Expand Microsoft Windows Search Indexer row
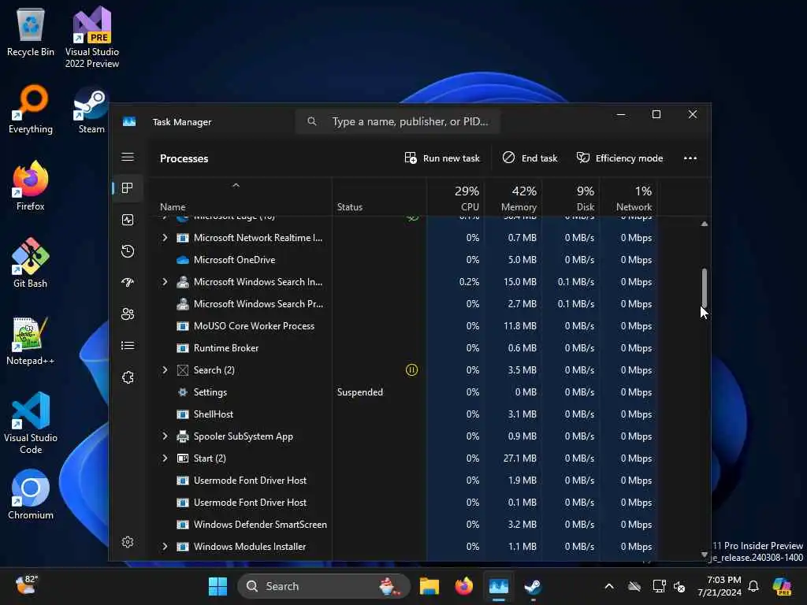Image resolution: width=807 pixels, height=605 pixels. pos(165,282)
